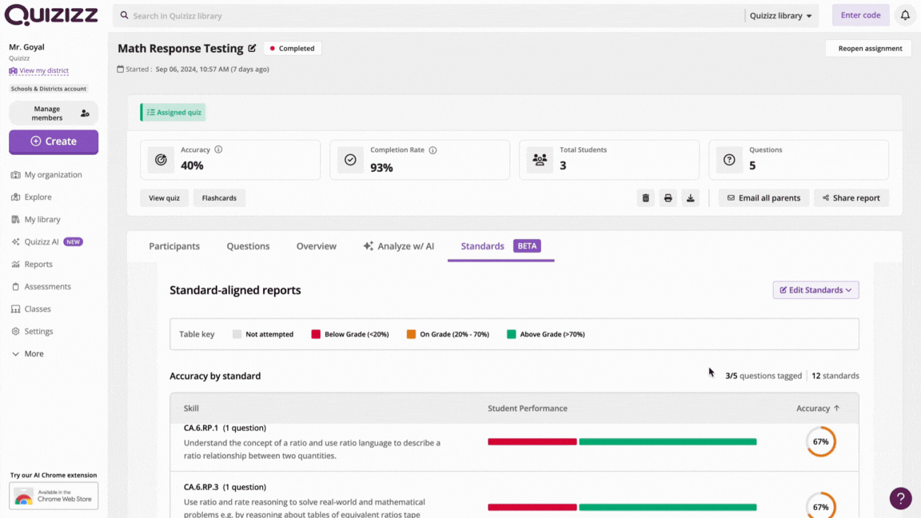921x518 pixels.
Task: Click the Explore sidebar icon
Action: (x=16, y=197)
